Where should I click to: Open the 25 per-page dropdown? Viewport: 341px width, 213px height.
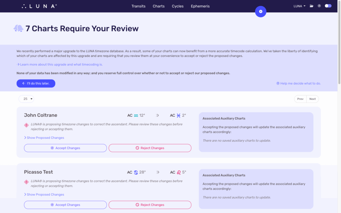tap(26, 99)
